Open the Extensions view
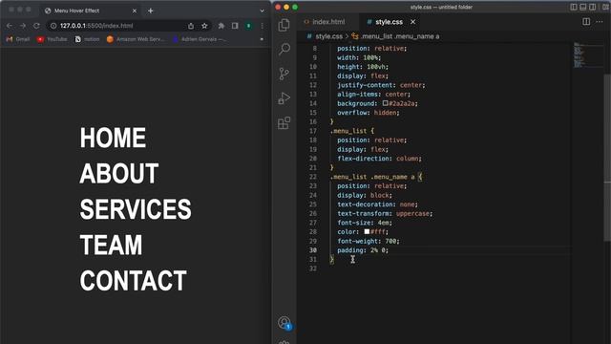611x344 pixels. [x=284, y=123]
